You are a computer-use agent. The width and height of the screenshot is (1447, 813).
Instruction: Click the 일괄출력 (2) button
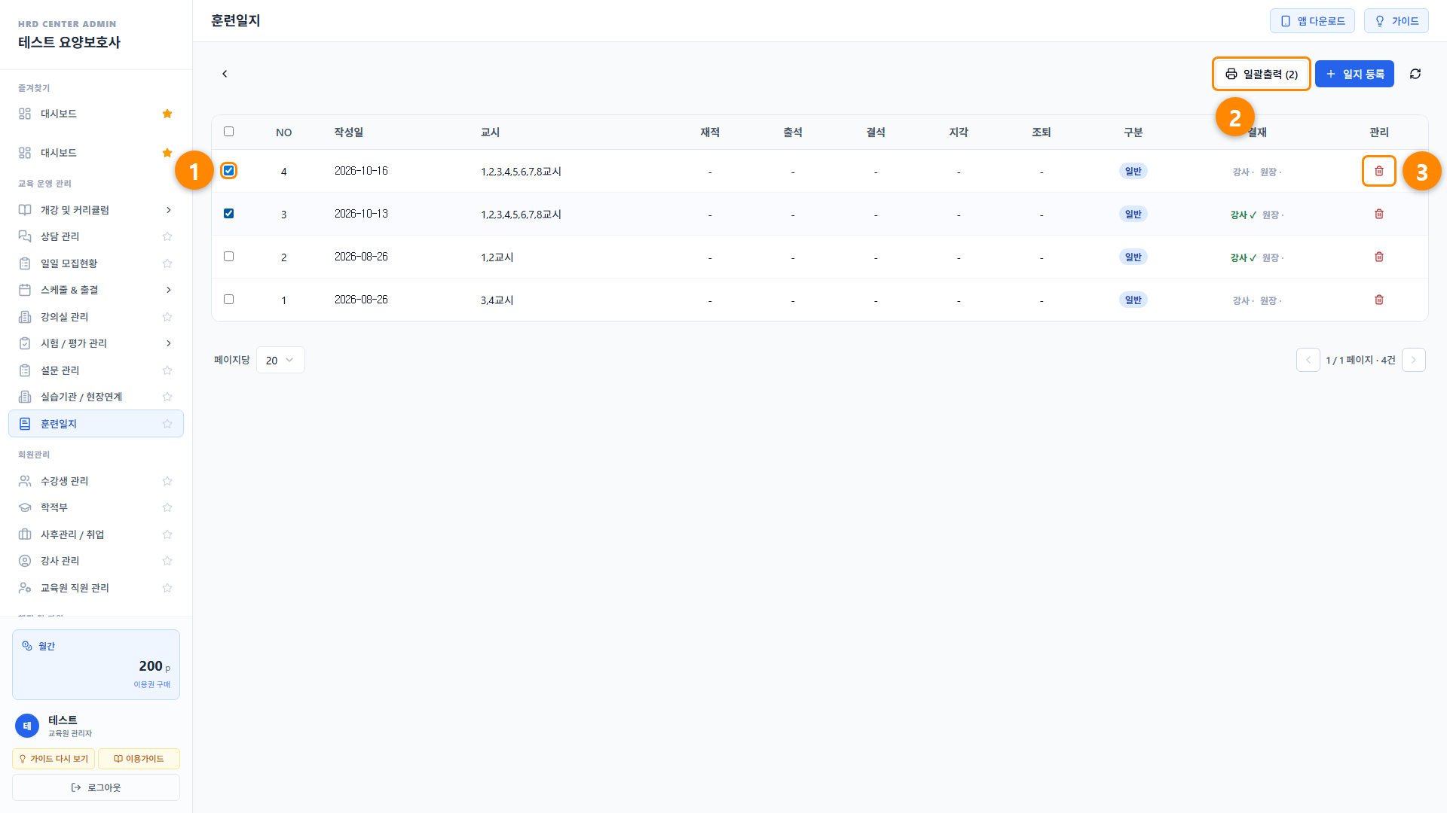[1261, 74]
